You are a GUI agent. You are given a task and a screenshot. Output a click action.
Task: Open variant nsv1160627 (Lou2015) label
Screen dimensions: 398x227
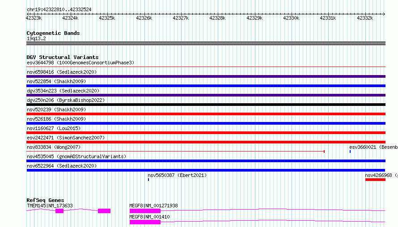(54, 128)
